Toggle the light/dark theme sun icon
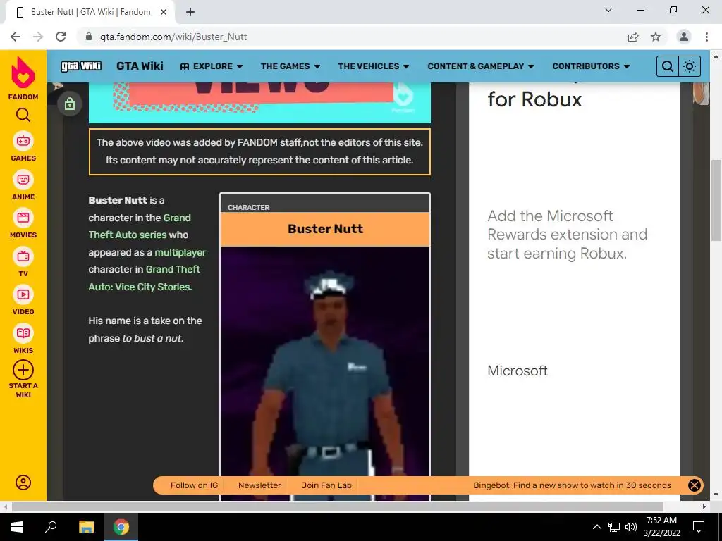 (690, 66)
